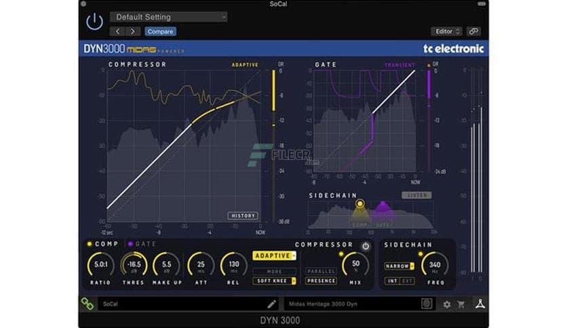
Task: Open the NARROW sidechain filter dropdown
Action: pyautogui.click(x=399, y=266)
